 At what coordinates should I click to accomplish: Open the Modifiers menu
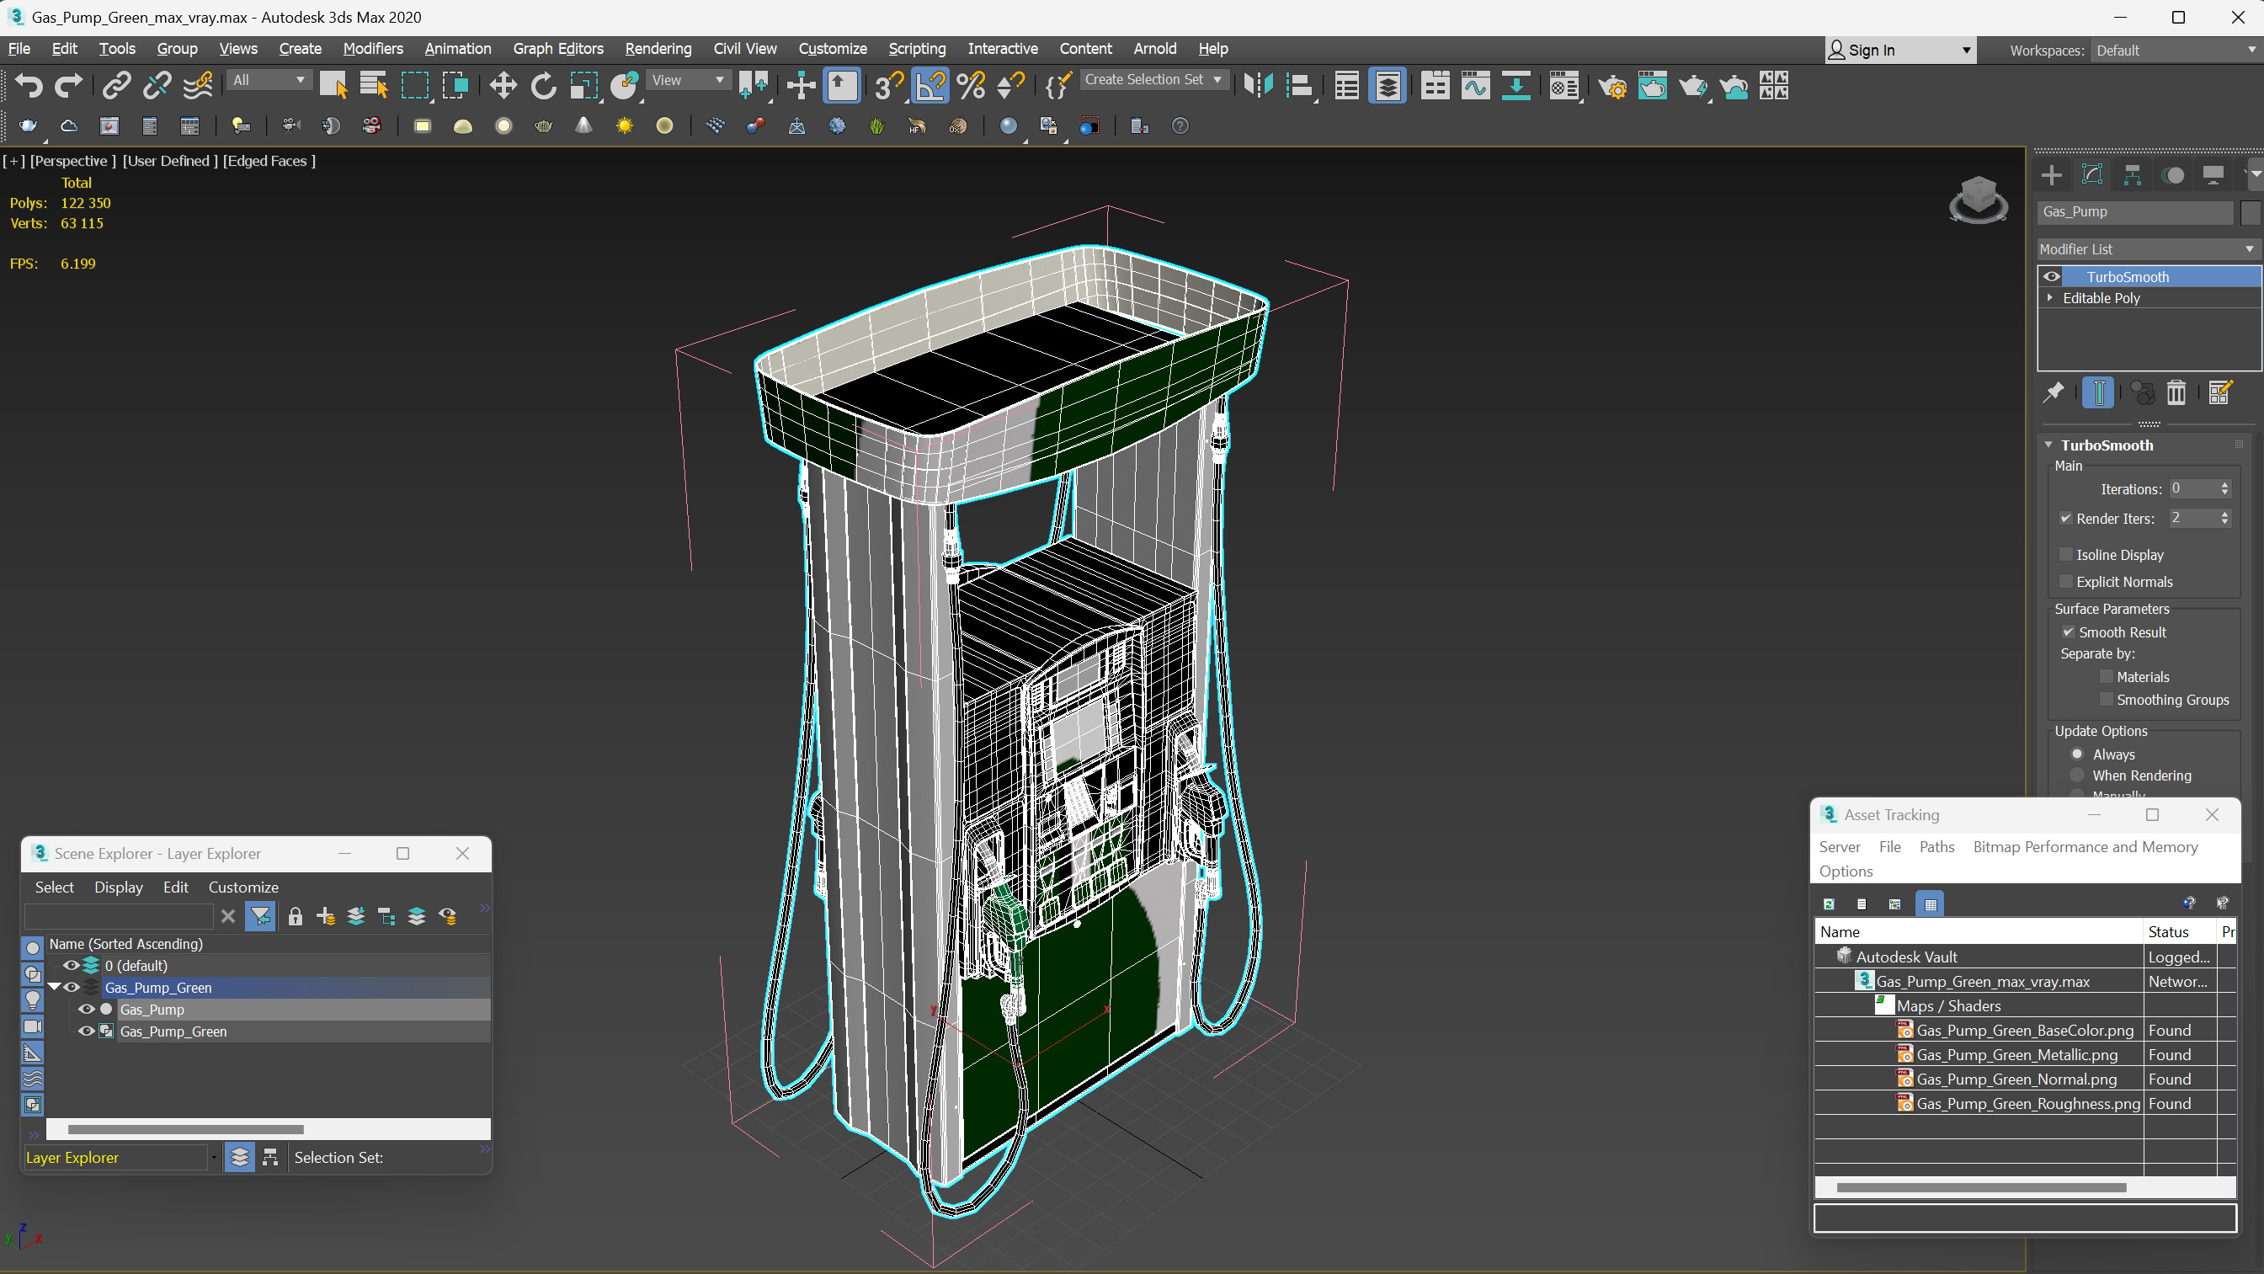tap(373, 49)
